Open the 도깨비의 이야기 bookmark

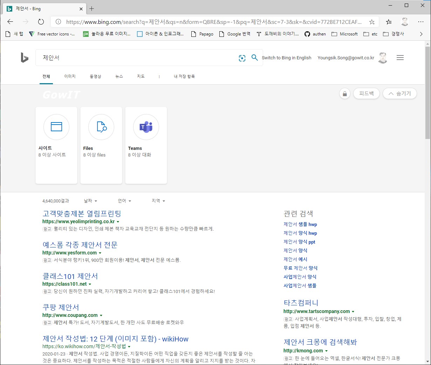click(x=277, y=34)
